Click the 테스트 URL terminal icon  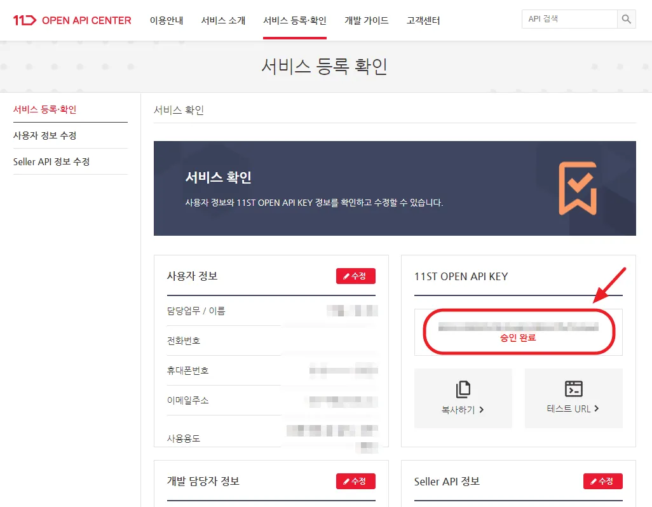(x=573, y=389)
